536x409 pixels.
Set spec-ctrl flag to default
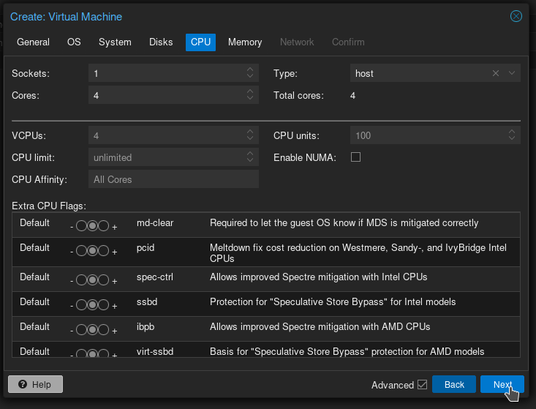pos(92,280)
